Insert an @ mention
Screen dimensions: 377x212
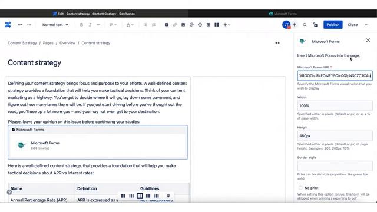pos(191,25)
